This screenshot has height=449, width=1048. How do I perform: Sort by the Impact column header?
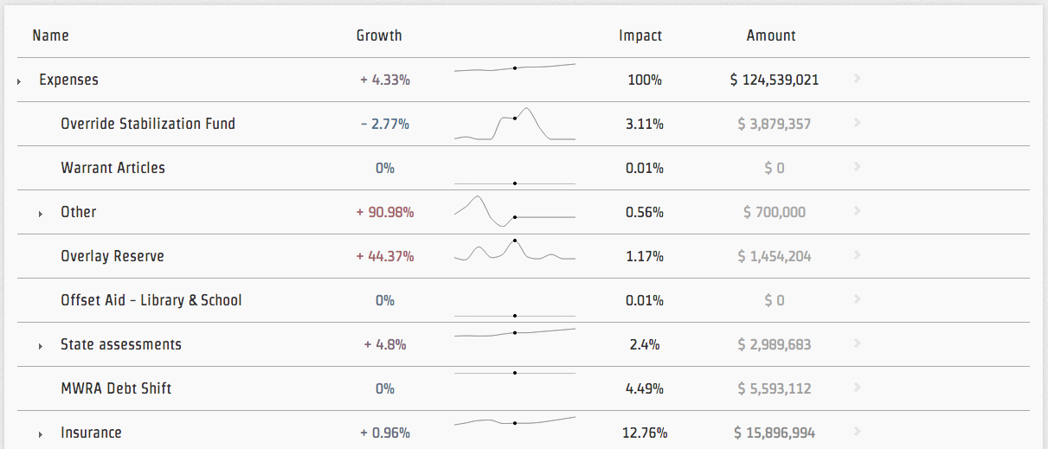click(x=640, y=35)
